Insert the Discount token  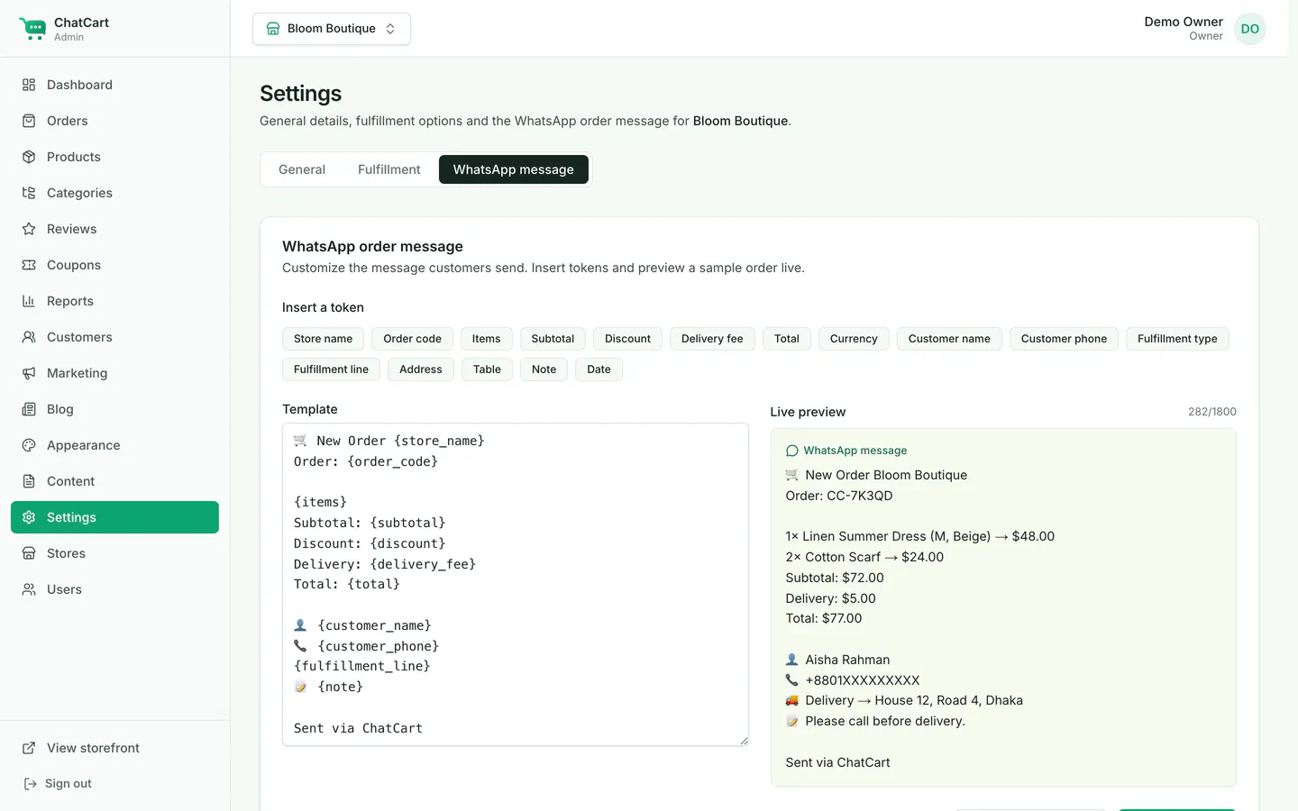pyautogui.click(x=627, y=339)
